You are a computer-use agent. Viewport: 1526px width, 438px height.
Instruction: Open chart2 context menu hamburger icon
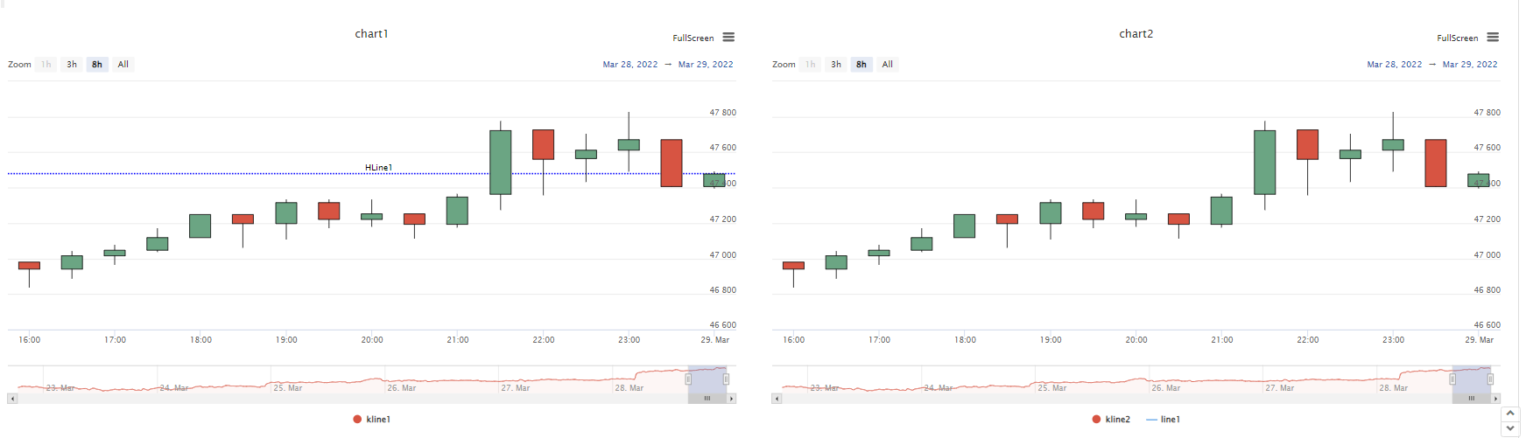click(1493, 38)
